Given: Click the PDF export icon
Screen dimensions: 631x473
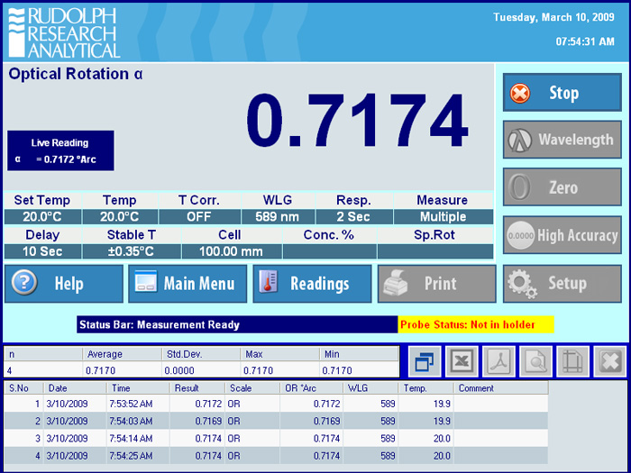Looking at the screenshot, I should (498, 361).
